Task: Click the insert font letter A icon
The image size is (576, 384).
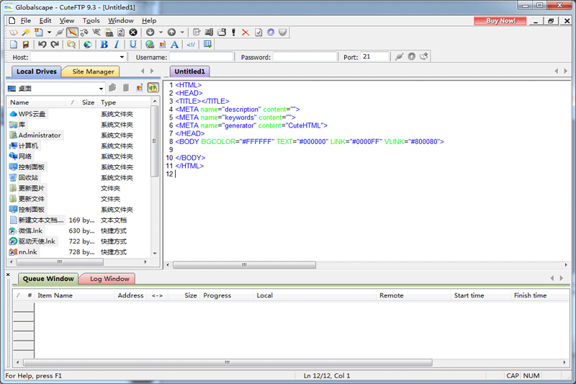Action: 174,45
